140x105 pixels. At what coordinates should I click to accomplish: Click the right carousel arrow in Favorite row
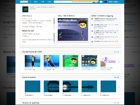119,87
